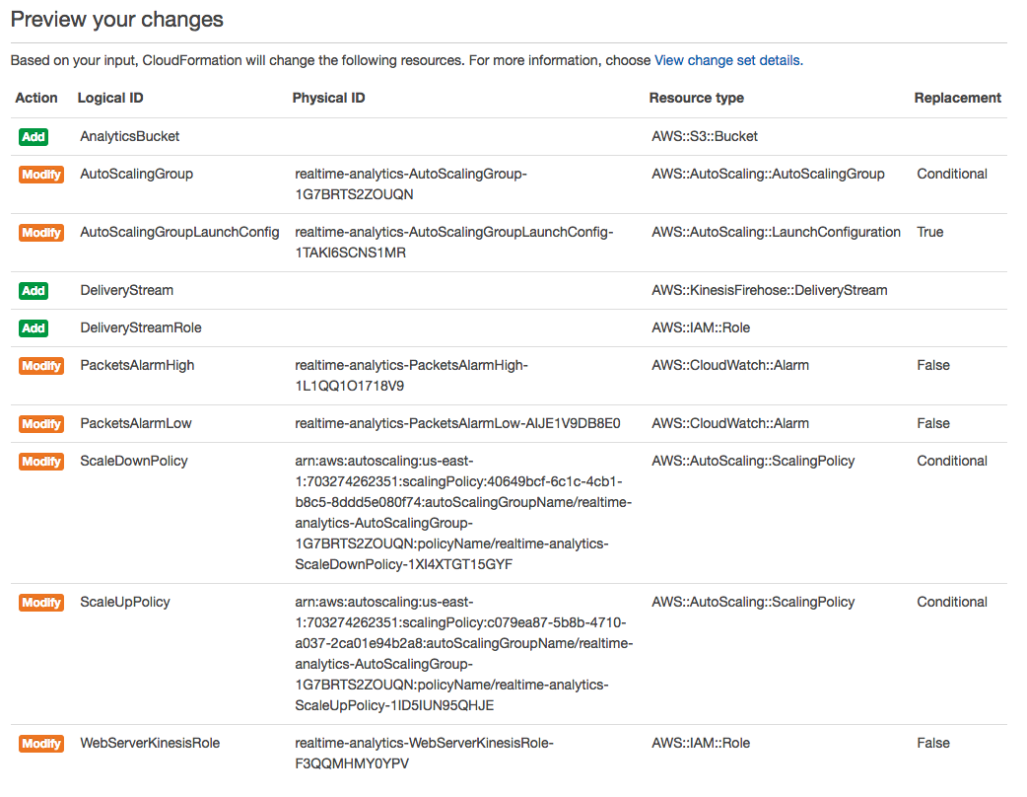
Task: Click the Physical ID column header
Action: tap(328, 98)
